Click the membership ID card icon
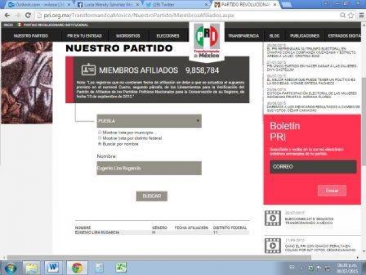This screenshot has width=366, height=275. coord(89,69)
